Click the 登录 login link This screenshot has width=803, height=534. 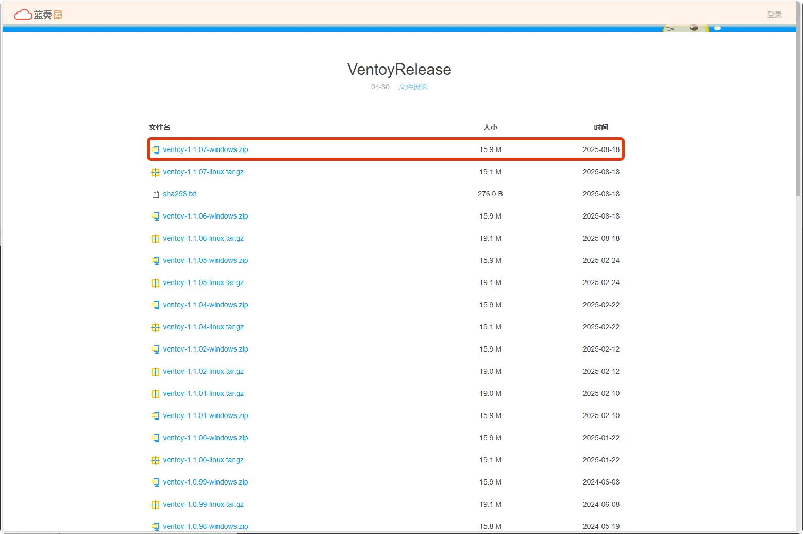(774, 14)
